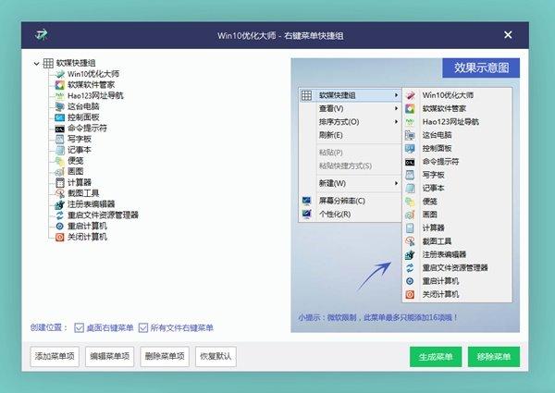Select the 注册表编辑器 icon in the tree
Viewport: 555px width, 393px height.
tap(60, 204)
